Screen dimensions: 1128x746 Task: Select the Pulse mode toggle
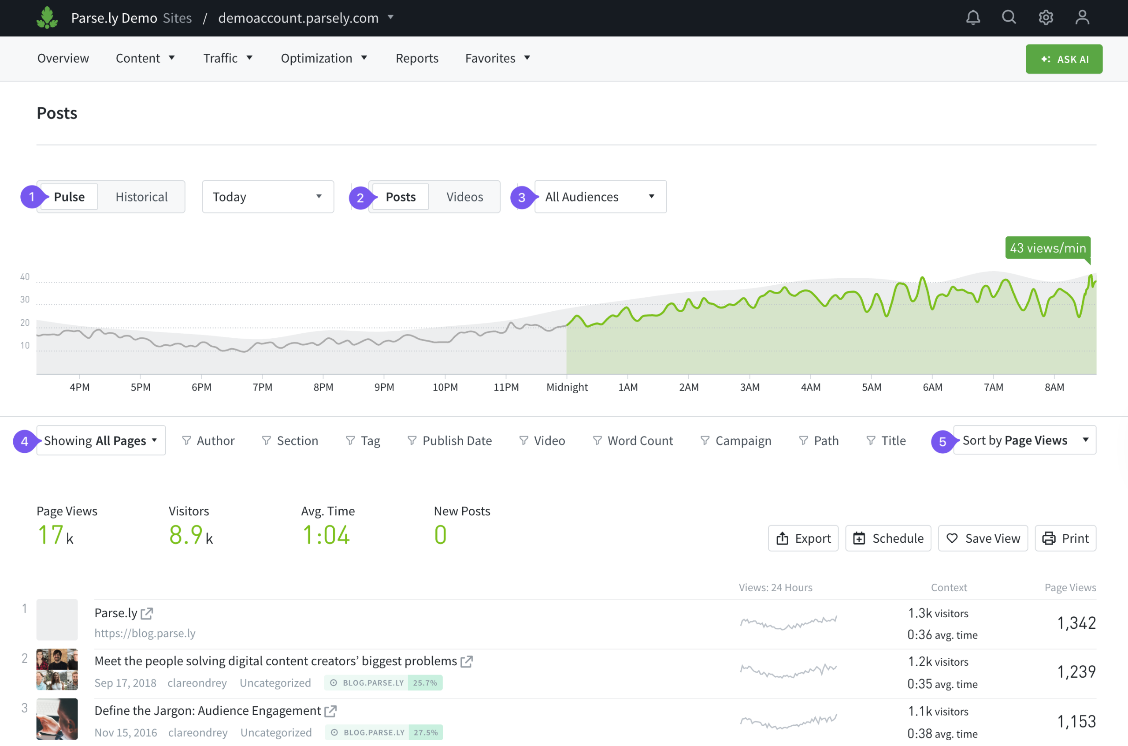(70, 197)
